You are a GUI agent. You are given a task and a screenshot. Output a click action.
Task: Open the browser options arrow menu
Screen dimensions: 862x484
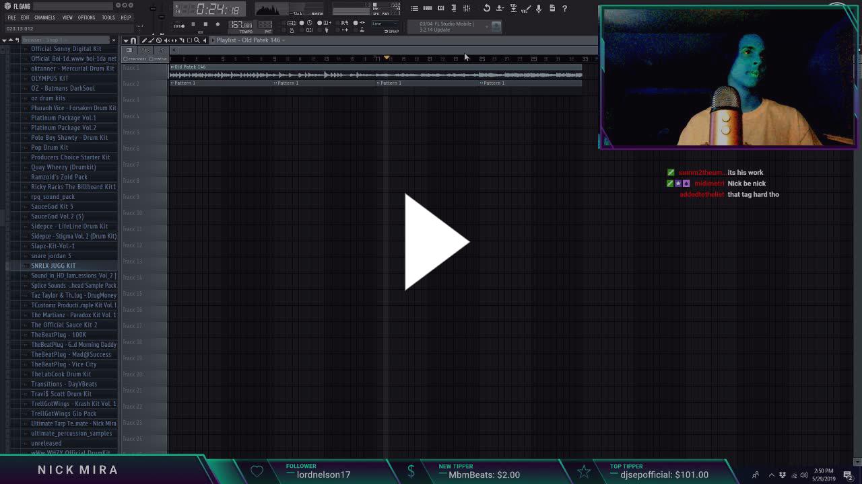[x=4, y=40]
